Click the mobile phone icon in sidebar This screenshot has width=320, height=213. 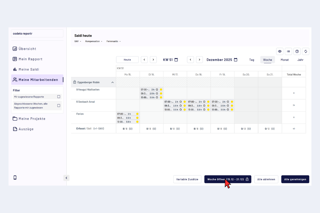pos(15,178)
